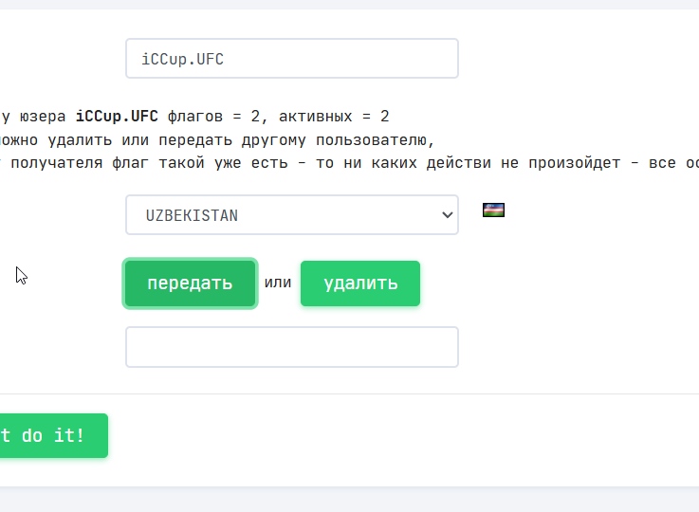Click the green удалить button
The width and height of the screenshot is (699, 512).
click(x=360, y=283)
